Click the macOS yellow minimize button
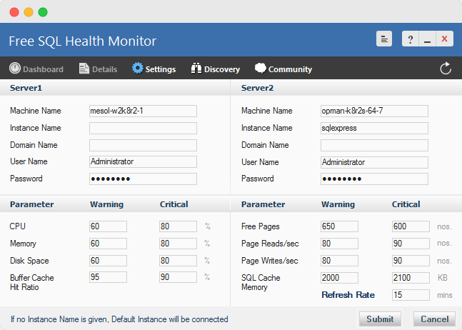This screenshot has height=330, width=462. click(x=29, y=12)
